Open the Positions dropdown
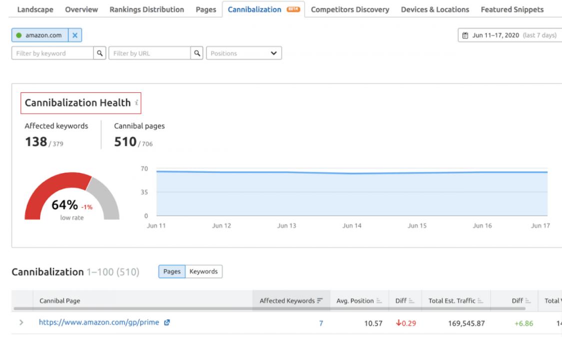 [244, 53]
